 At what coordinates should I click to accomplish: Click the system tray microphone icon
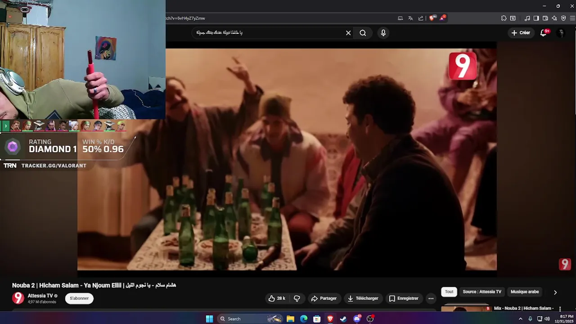click(x=530, y=319)
